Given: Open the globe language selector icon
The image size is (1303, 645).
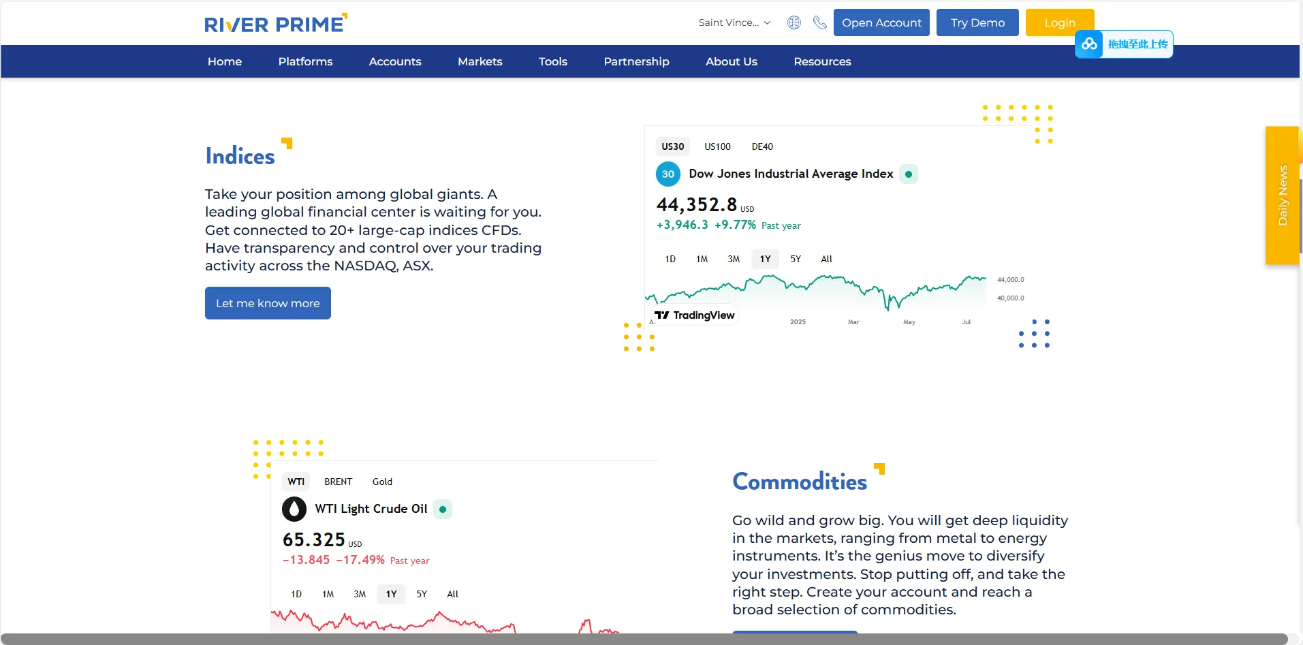Looking at the screenshot, I should click(794, 22).
